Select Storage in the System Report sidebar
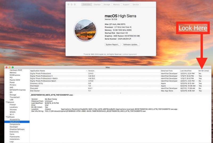 pyautogui.click(x=13, y=95)
